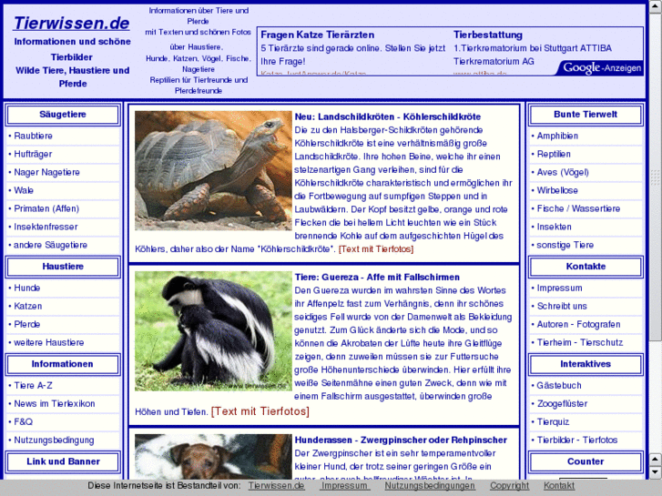This screenshot has width=662, height=496.
Task: Click Guereza - Affe mit Fallschirmen headline
Action: [x=377, y=278]
